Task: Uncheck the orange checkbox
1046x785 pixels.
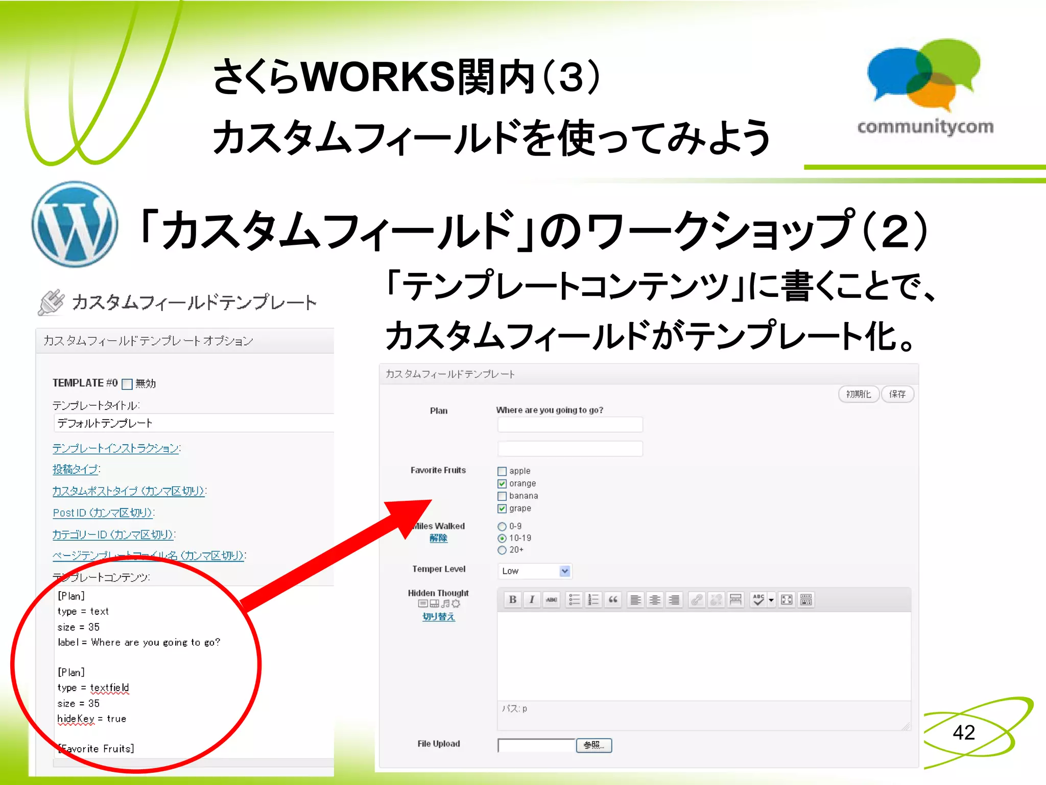Action: 502,483
